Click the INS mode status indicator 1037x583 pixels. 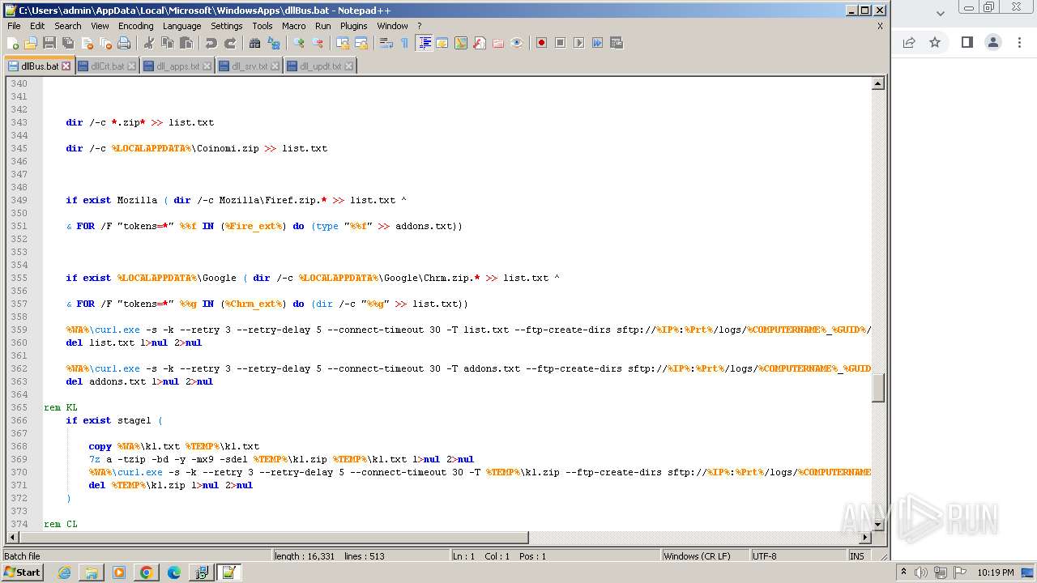(857, 556)
